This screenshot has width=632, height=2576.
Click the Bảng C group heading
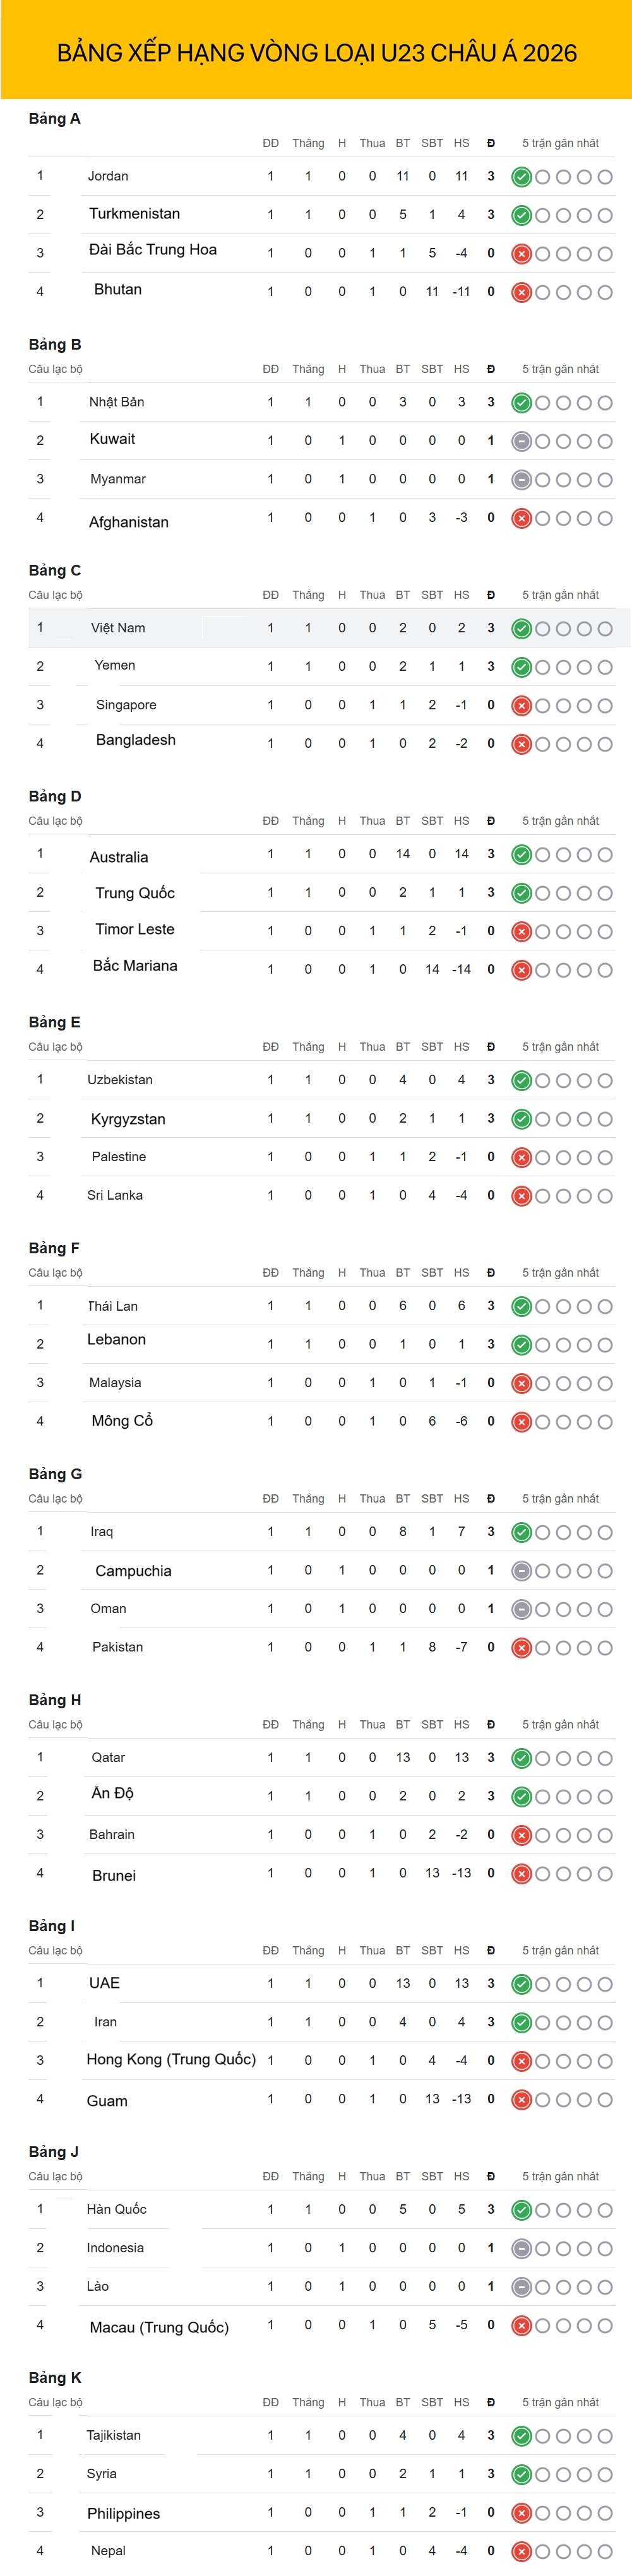click(55, 570)
